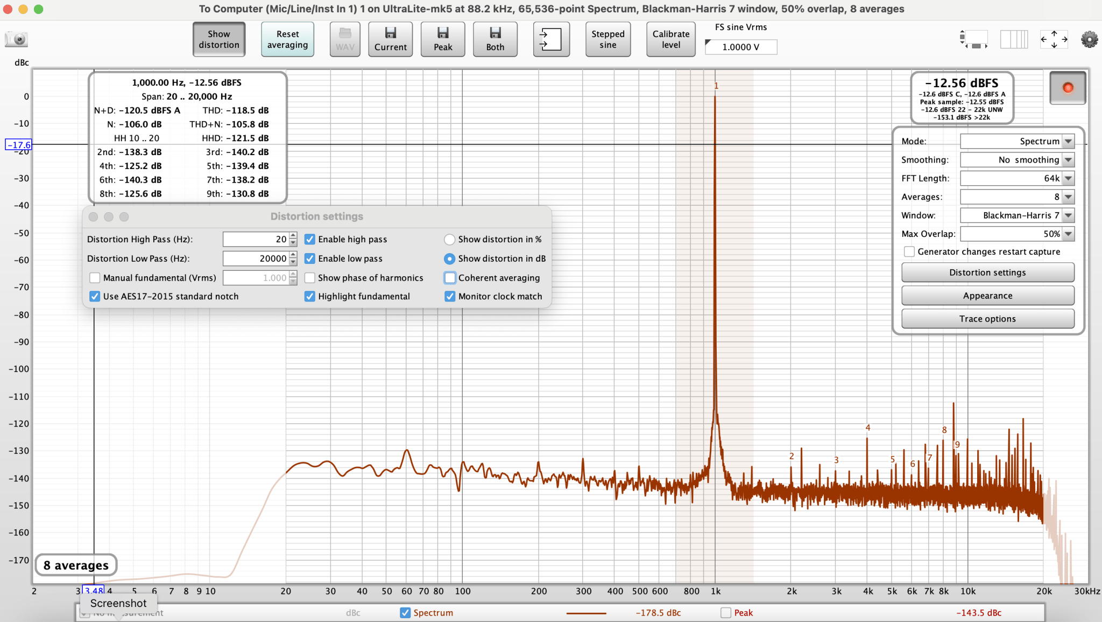The image size is (1102, 622).
Task: Click the grayed WAV save icon
Action: [345, 39]
